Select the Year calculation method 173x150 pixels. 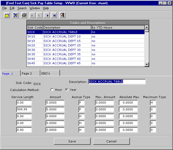66,90
